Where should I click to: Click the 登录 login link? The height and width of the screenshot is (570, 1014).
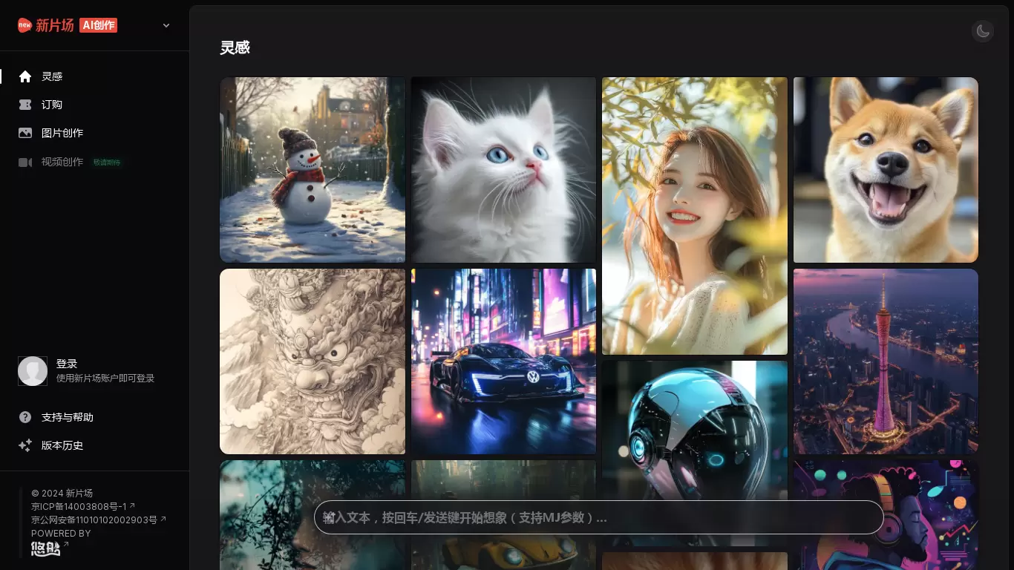pyautogui.click(x=67, y=364)
